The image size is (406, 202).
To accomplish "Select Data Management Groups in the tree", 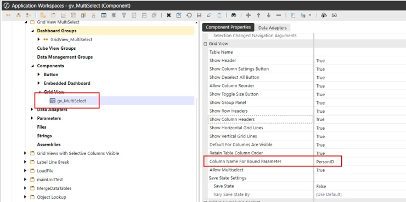I will coord(65,57).
